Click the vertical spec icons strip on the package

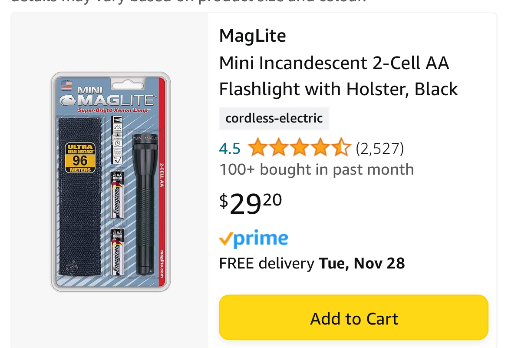[117, 140]
